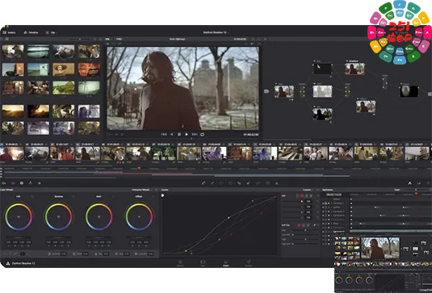Image resolution: width=432 pixels, height=293 pixels.
Task: Click the node graph source input connector
Action: (266, 91)
